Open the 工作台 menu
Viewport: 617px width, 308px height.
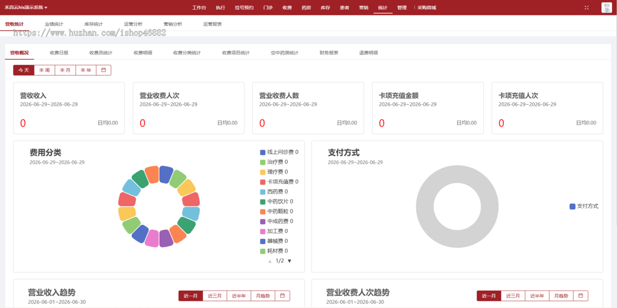coord(199,8)
